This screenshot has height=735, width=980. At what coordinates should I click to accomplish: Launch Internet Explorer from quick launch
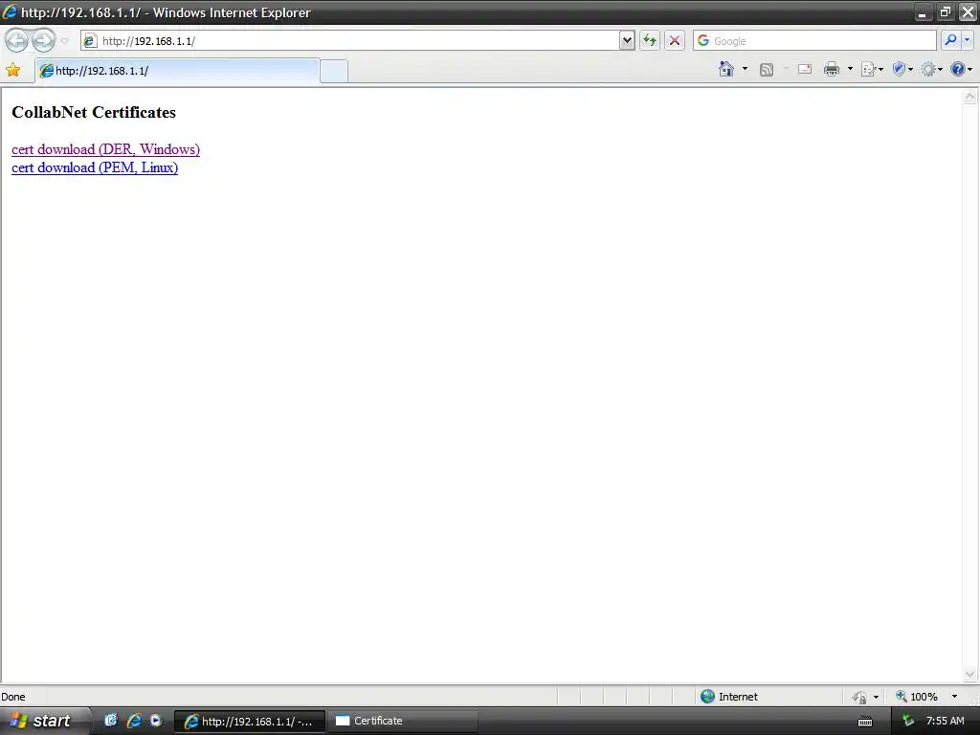point(134,721)
